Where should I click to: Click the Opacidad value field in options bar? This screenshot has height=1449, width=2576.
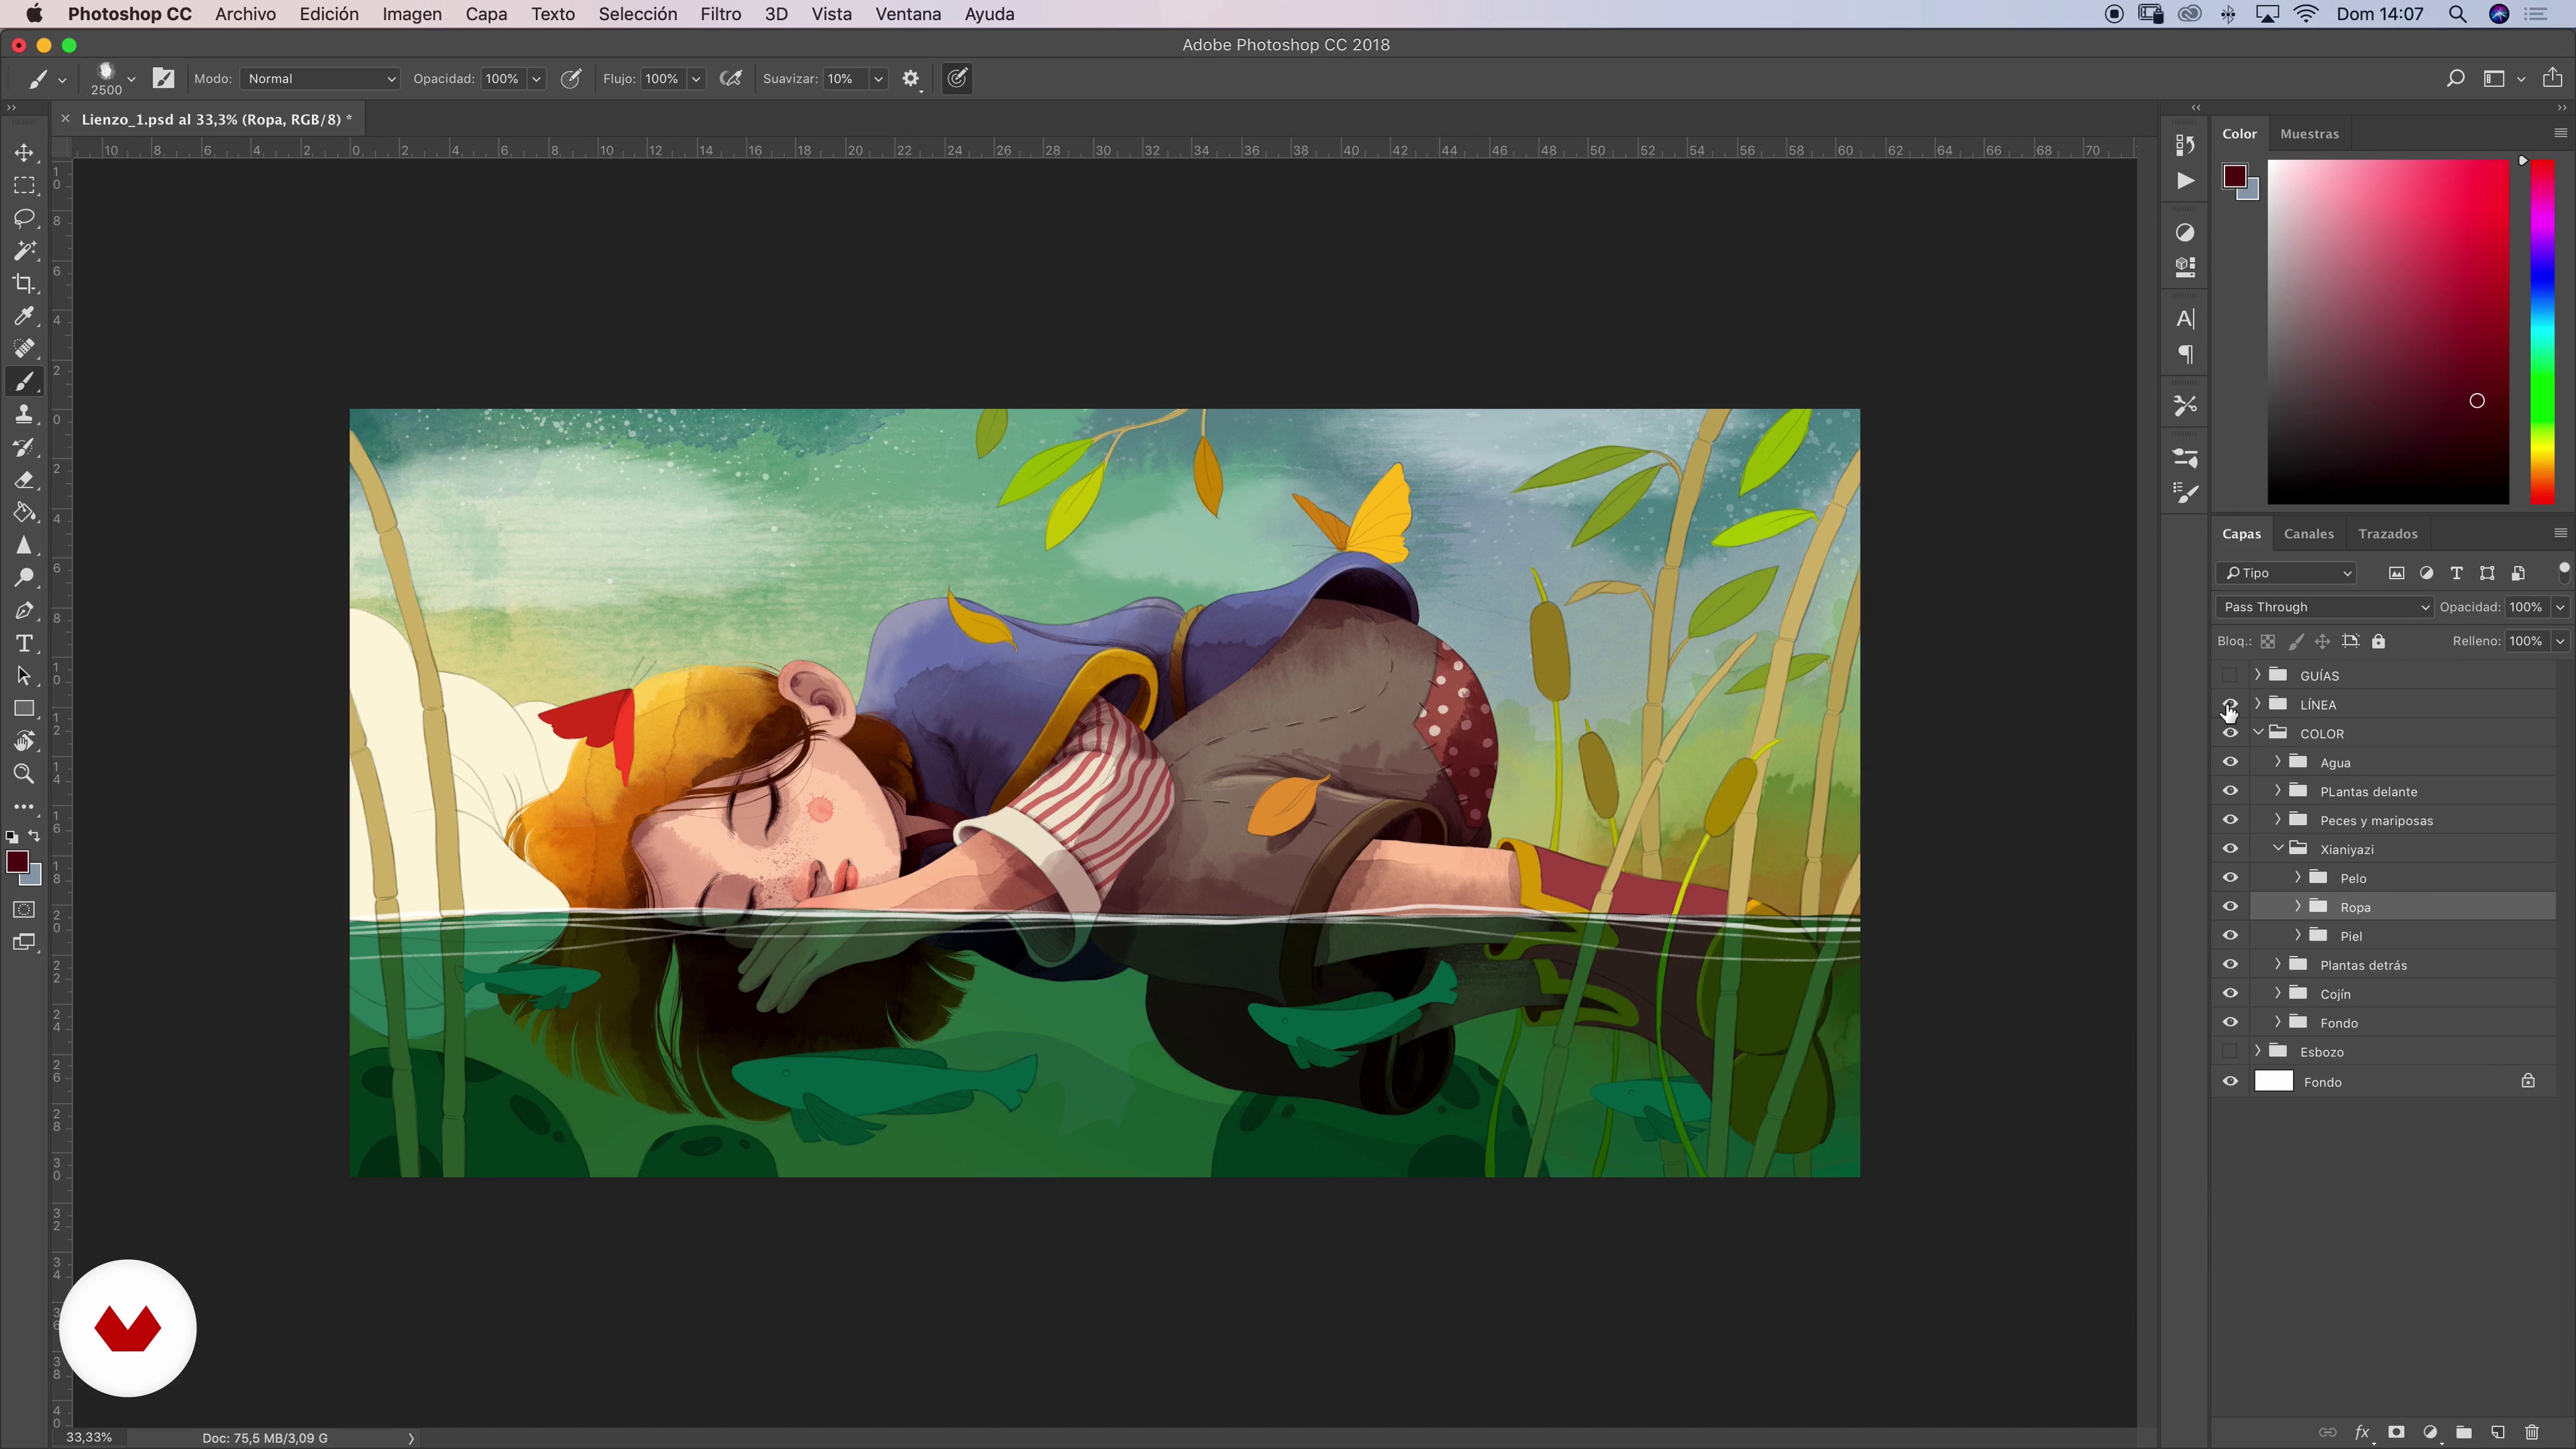pyautogui.click(x=502, y=78)
